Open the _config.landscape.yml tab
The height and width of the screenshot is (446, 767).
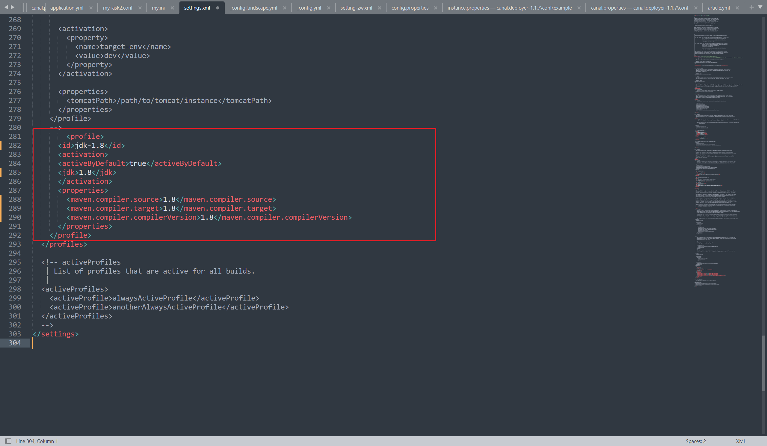pyautogui.click(x=253, y=7)
